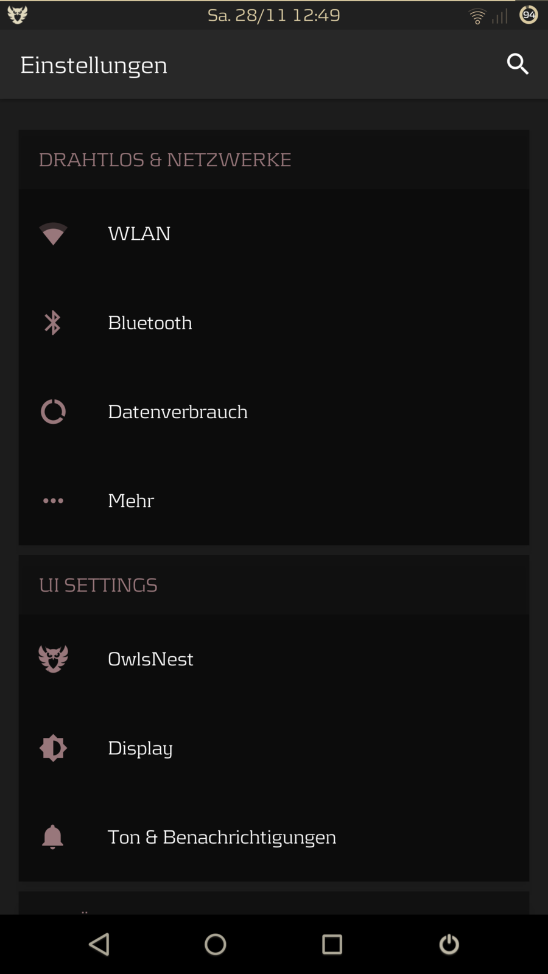Open OwlsNest UI settings
Image resolution: width=548 pixels, height=974 pixels.
pos(150,659)
